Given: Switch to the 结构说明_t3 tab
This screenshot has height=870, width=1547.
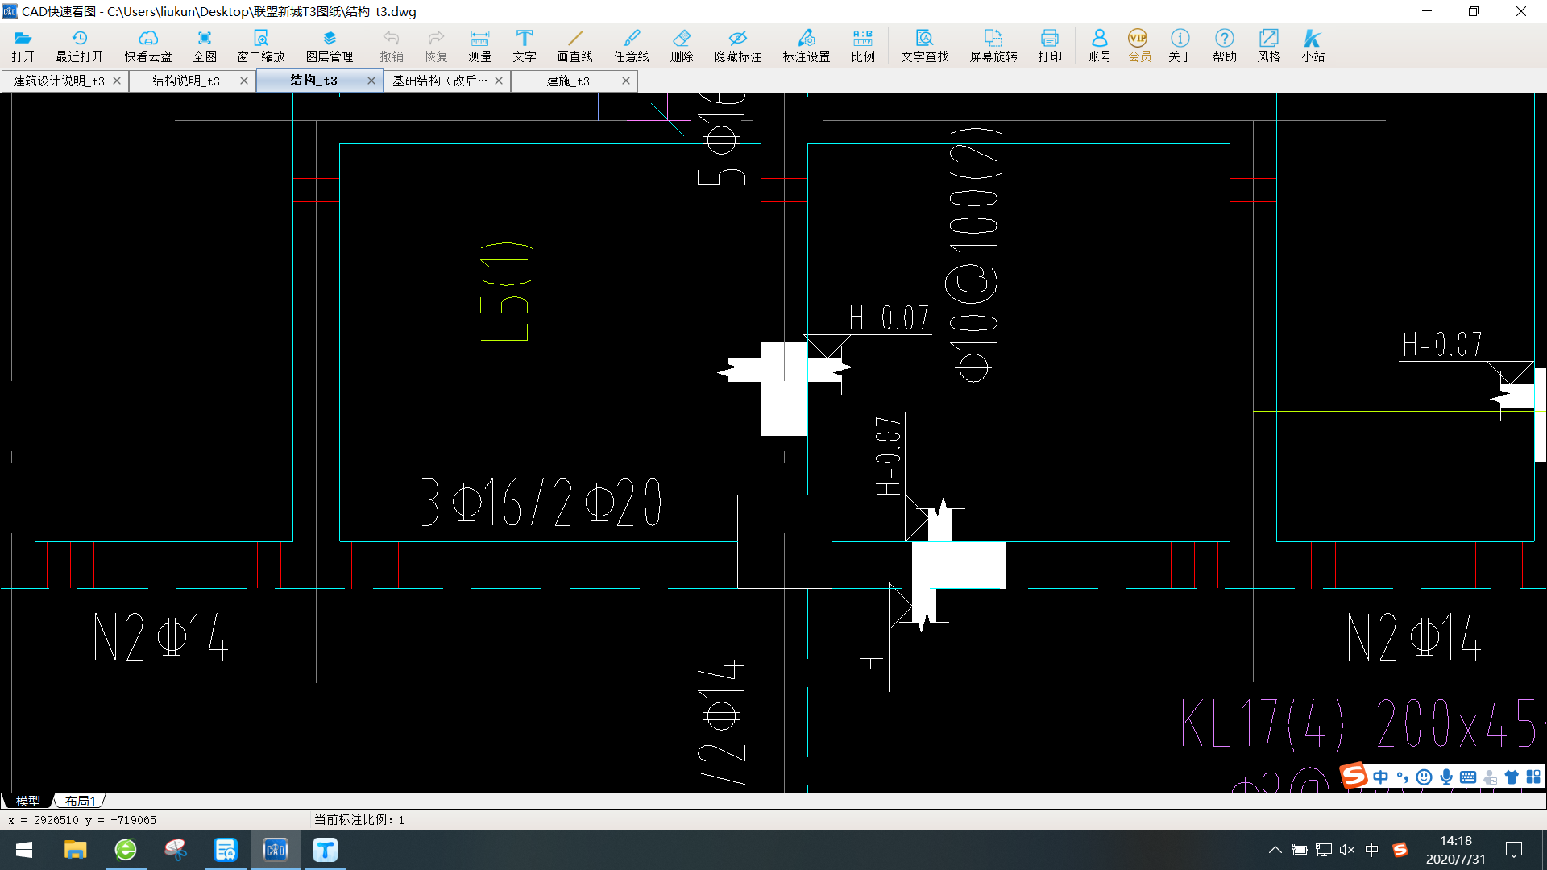Looking at the screenshot, I should point(186,81).
